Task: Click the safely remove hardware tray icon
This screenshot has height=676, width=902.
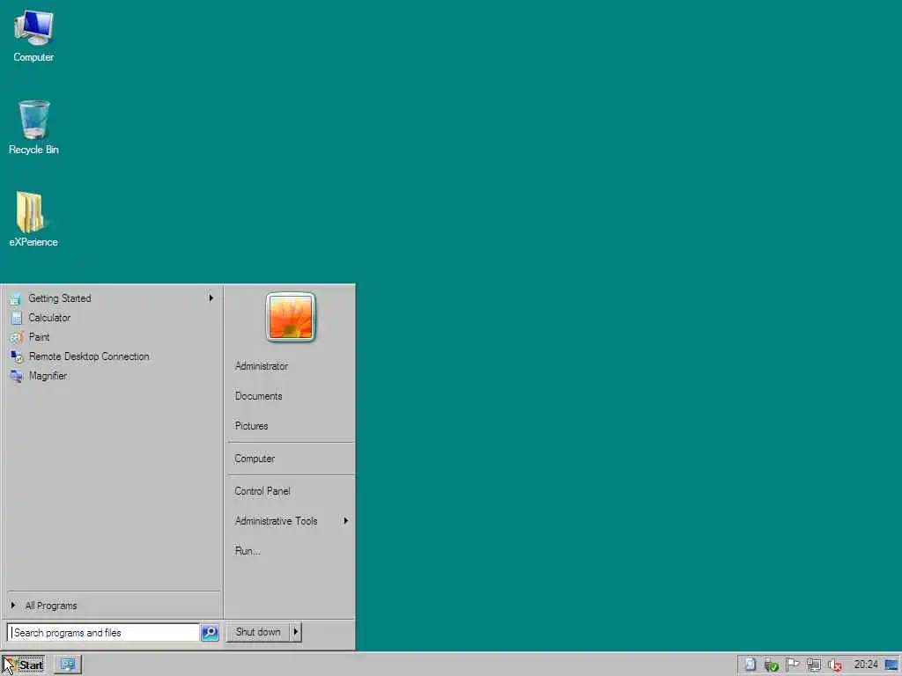Action: pos(771,665)
